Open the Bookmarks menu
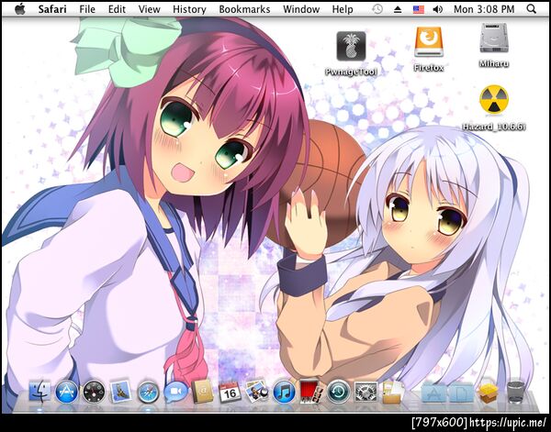 click(244, 9)
